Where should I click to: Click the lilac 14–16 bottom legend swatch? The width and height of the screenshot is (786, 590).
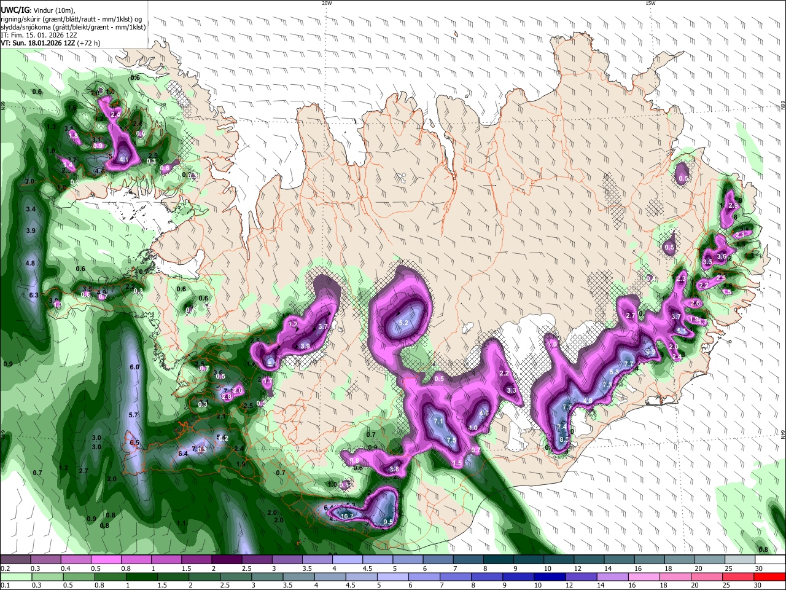pos(613,577)
